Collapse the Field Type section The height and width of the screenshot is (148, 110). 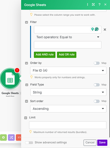point(27,85)
